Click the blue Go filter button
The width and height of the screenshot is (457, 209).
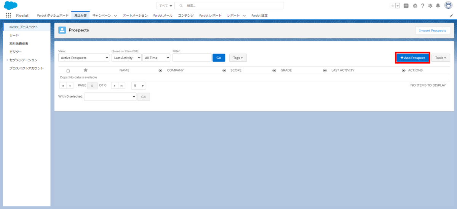pos(219,58)
